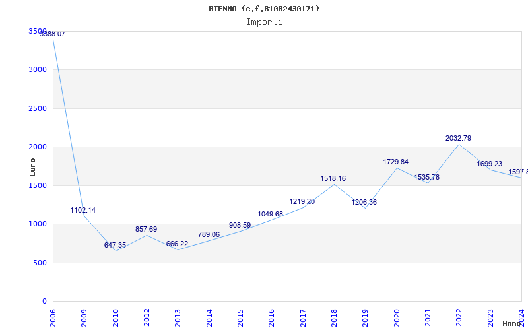This screenshot has height=330, width=528.
Task: Click the x-axis year 2021
Action: point(428,318)
